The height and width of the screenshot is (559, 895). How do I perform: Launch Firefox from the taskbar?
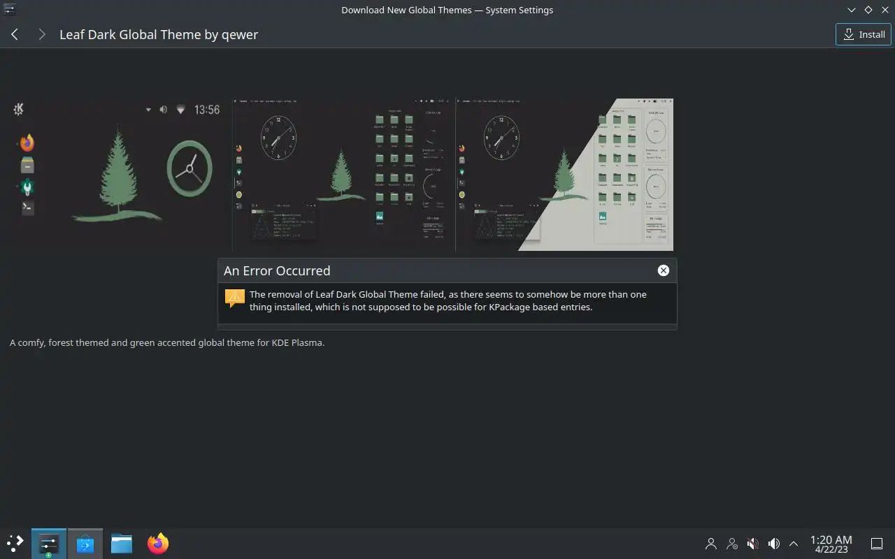(x=158, y=544)
